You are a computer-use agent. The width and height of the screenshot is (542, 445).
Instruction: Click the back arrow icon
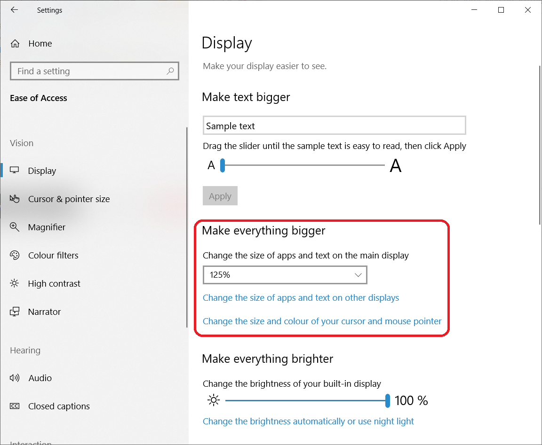coord(15,10)
